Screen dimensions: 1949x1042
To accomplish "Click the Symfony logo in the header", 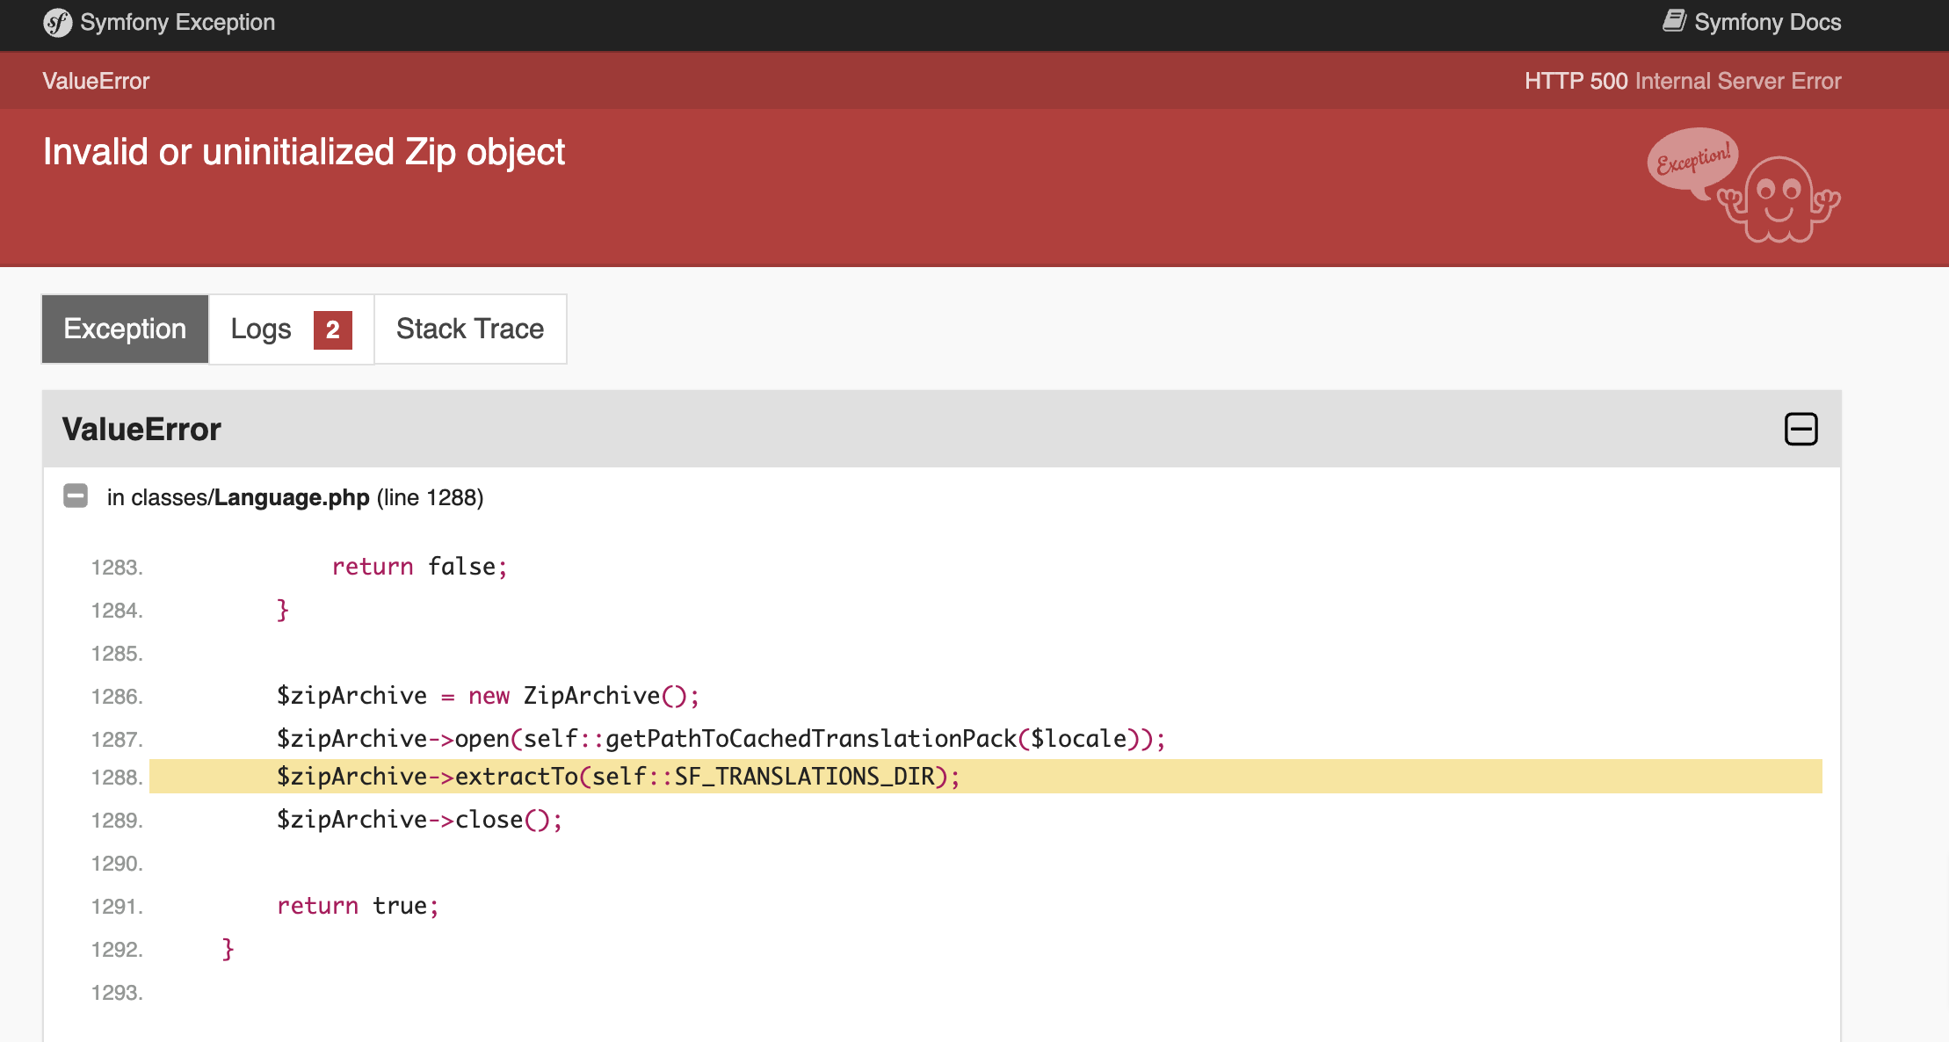I will click(x=57, y=23).
